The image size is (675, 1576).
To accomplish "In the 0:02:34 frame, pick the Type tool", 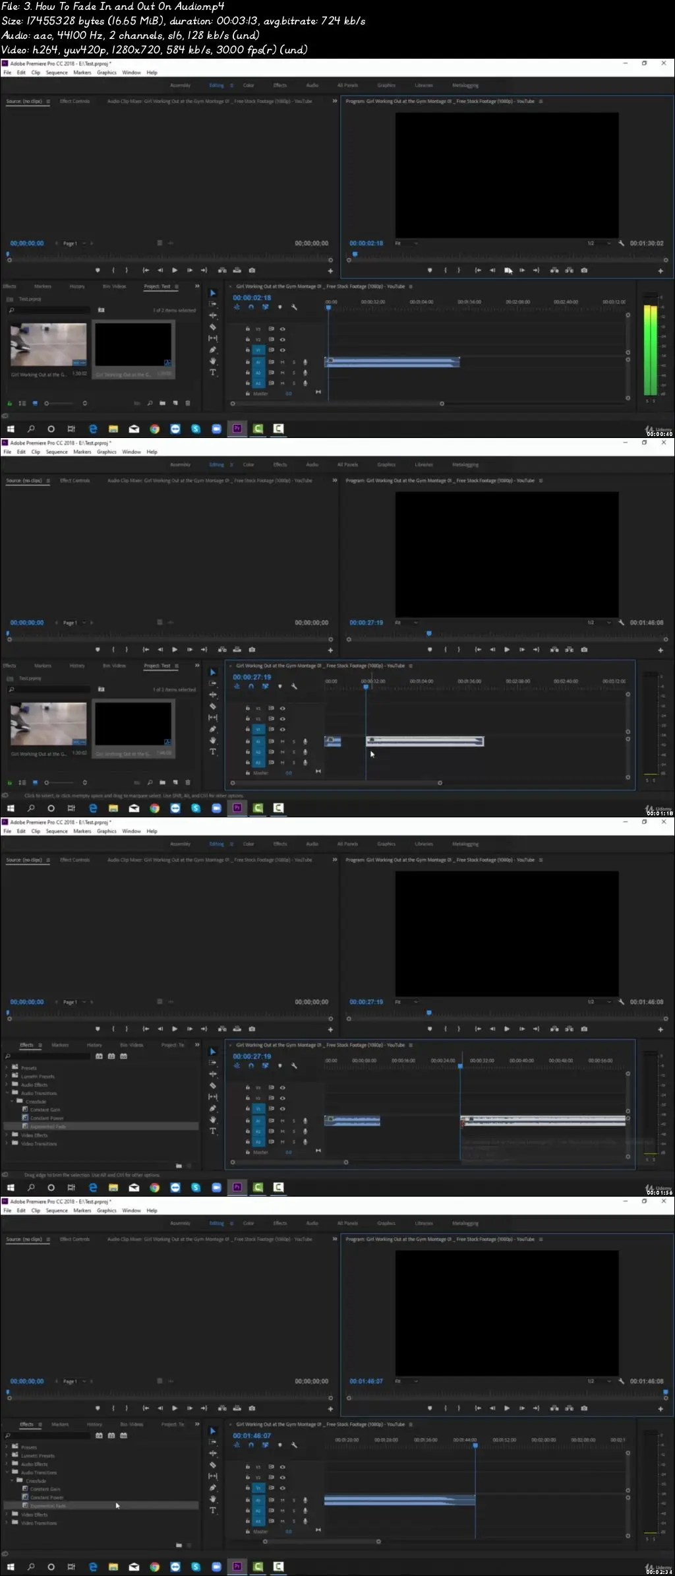I will pyautogui.click(x=213, y=1510).
